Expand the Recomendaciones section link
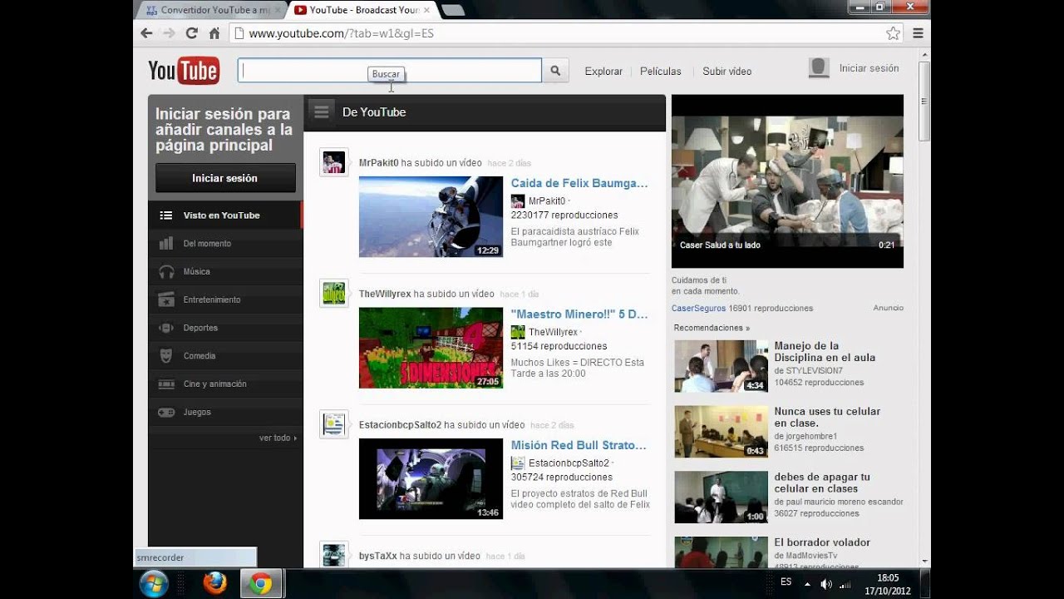This screenshot has width=1064, height=599. (711, 328)
